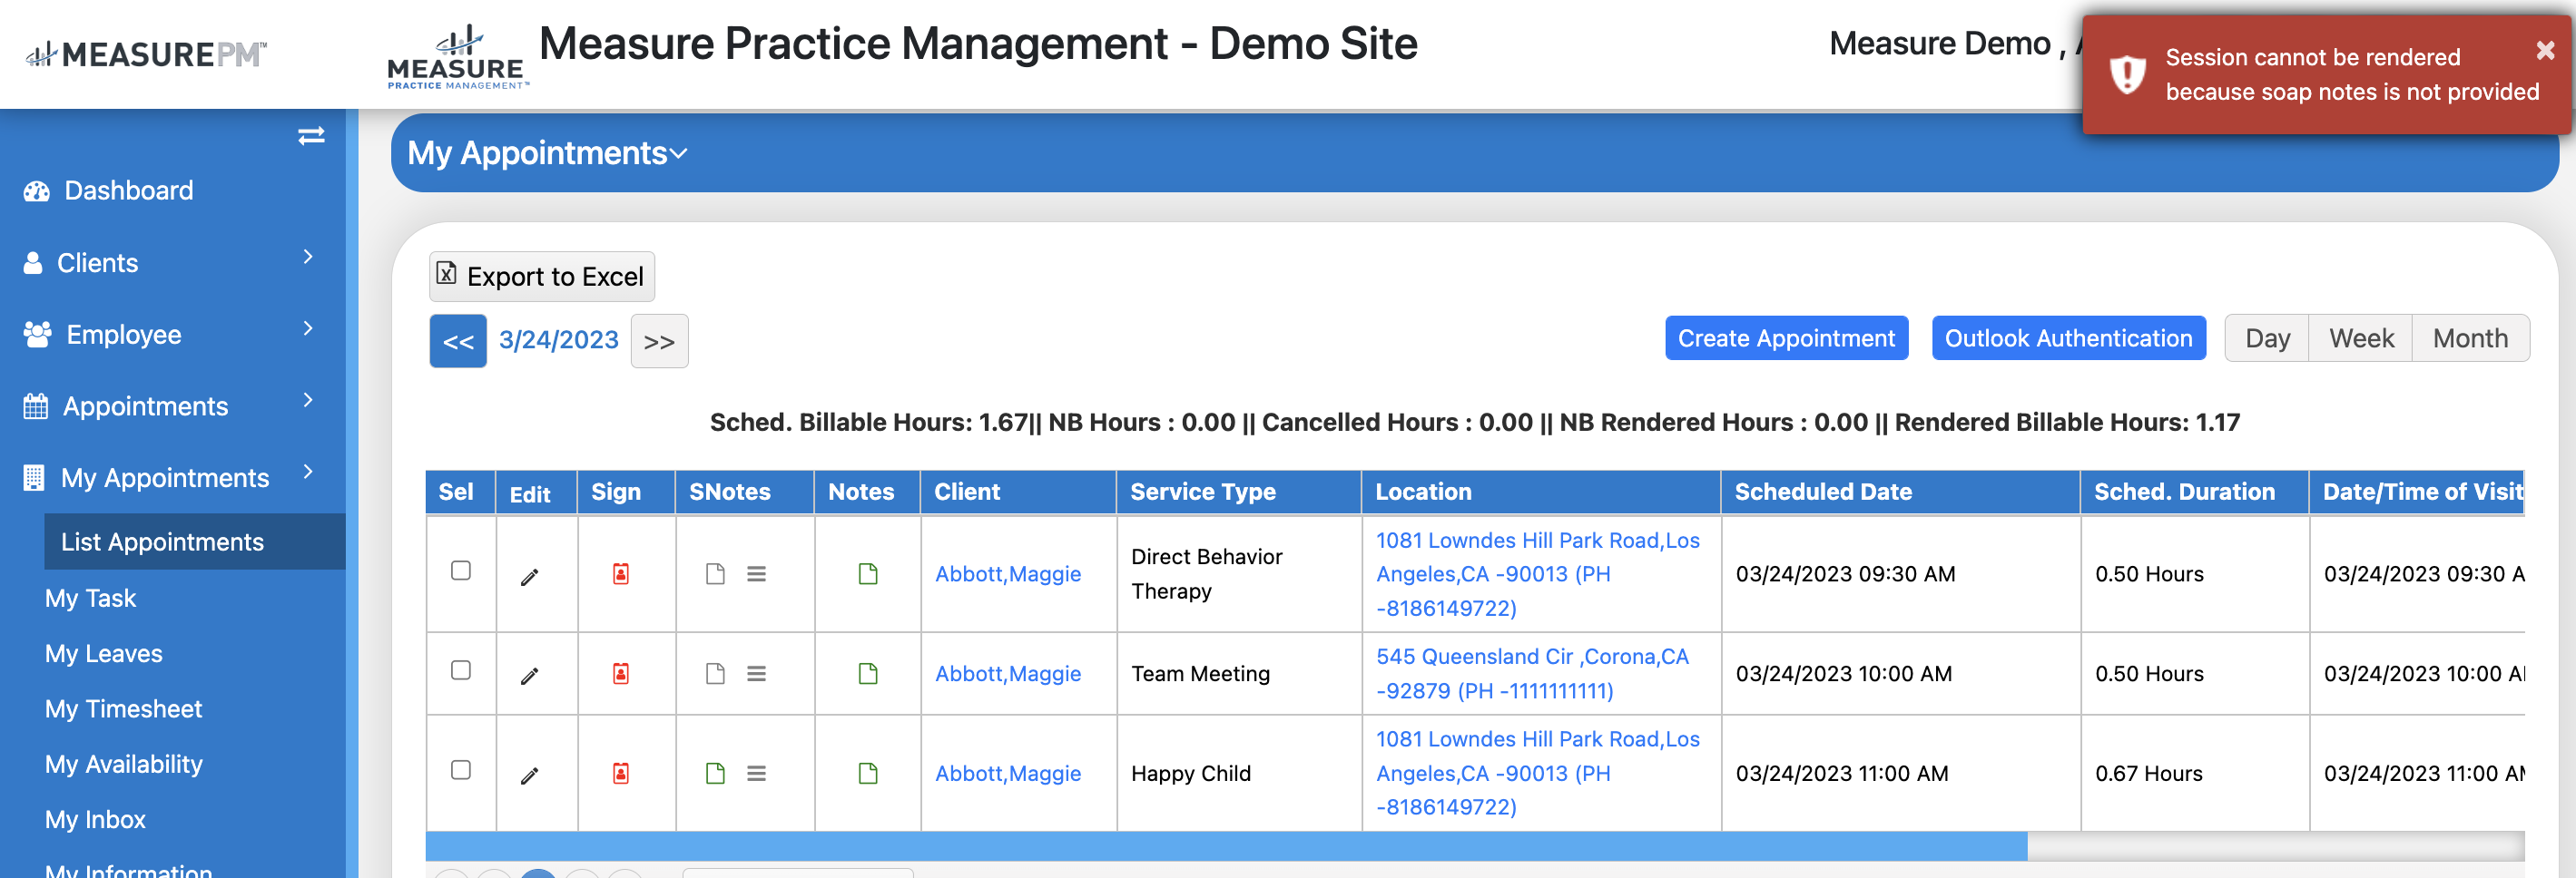2576x878 pixels.
Task: Select checkbox for 10:00 AM appointment
Action: [461, 670]
